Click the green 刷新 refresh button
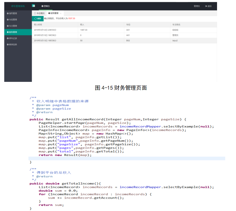The width and height of the screenshot is (236, 211). click(x=38, y=19)
